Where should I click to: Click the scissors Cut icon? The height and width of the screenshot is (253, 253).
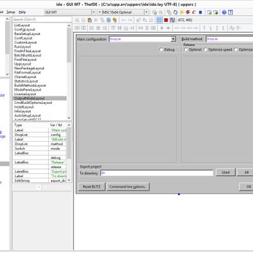pyautogui.click(x=77, y=20)
